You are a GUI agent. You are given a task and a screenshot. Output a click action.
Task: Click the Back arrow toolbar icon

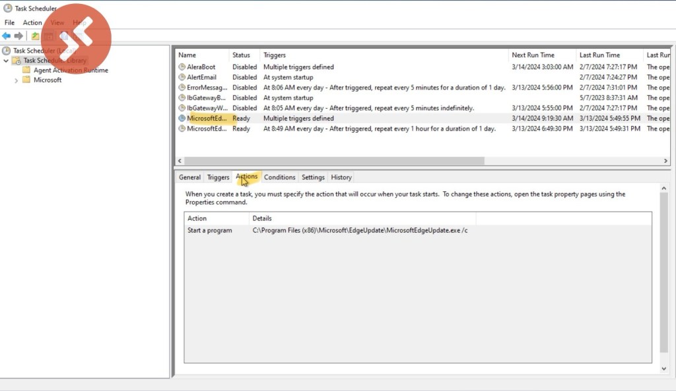(7, 36)
